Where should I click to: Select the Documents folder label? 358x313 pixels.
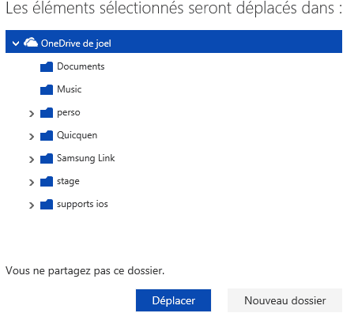(x=81, y=66)
